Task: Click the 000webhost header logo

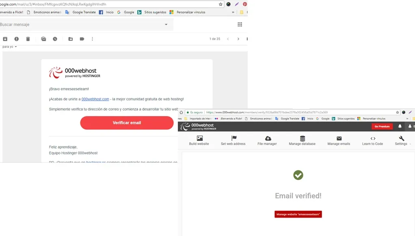Action: [x=199, y=126]
